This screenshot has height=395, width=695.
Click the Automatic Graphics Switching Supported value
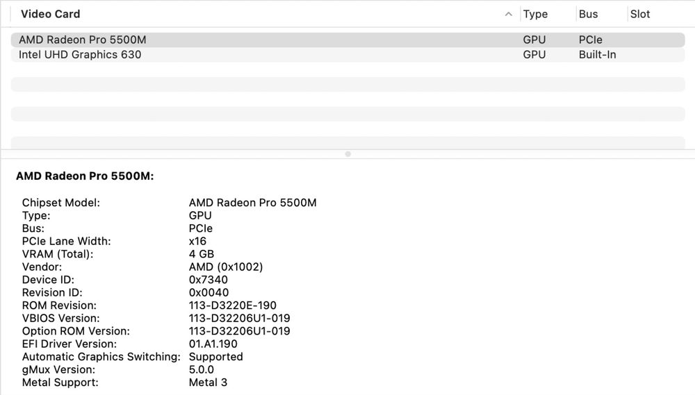click(x=216, y=357)
